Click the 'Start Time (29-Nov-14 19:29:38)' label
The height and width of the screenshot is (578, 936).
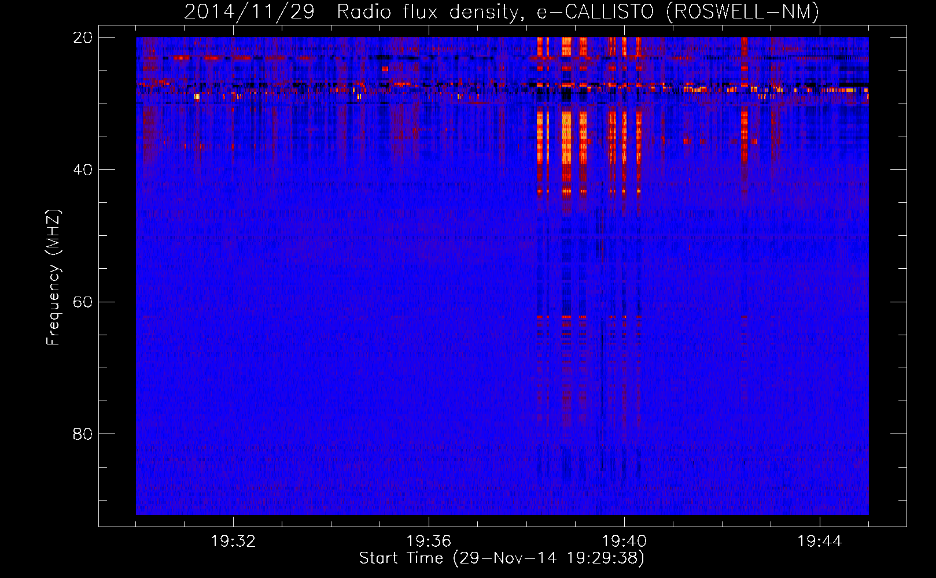point(502,558)
